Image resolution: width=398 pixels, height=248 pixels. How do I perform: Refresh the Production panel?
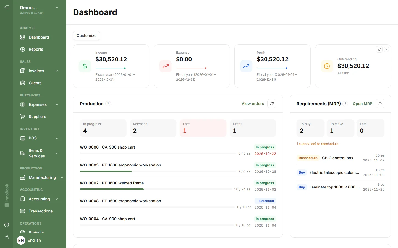tap(272, 104)
